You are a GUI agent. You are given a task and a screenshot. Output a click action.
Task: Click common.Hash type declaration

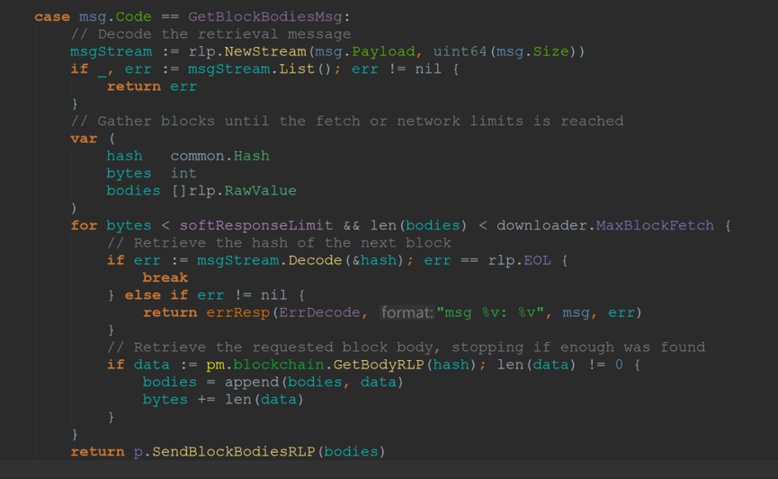coord(219,156)
